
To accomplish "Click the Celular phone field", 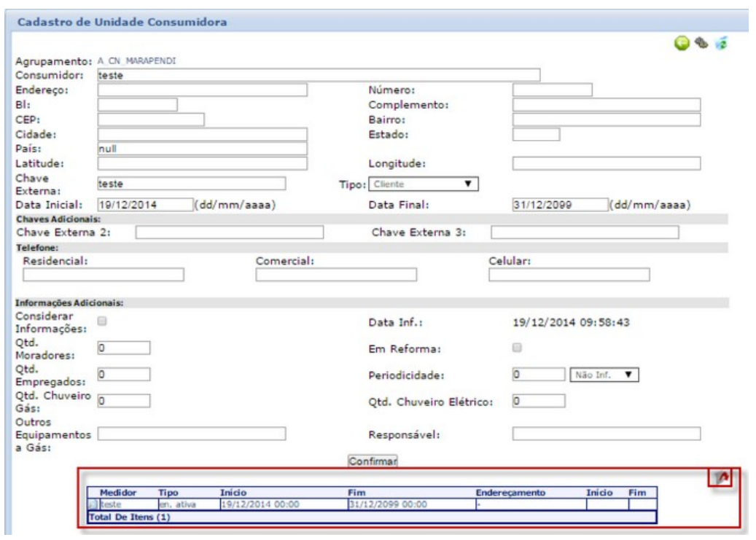I will [x=569, y=275].
